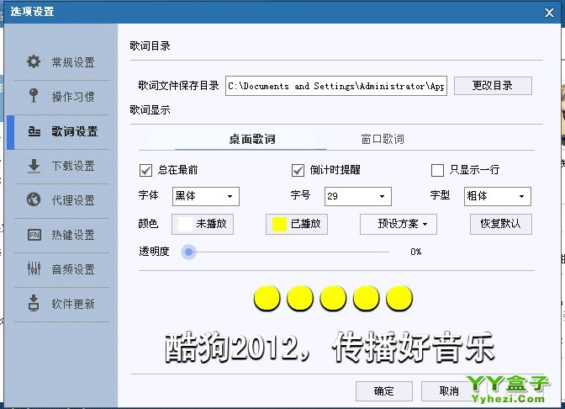The height and width of the screenshot is (409, 565).
Task: Enable the 只显示一行 checkbox
Action: pos(437,170)
